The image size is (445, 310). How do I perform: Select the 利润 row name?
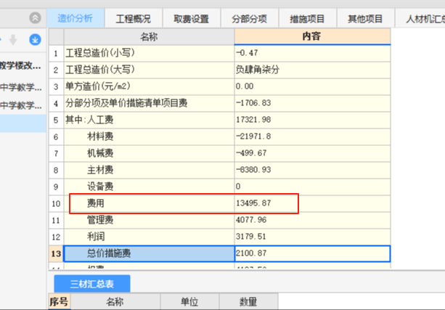149,237
